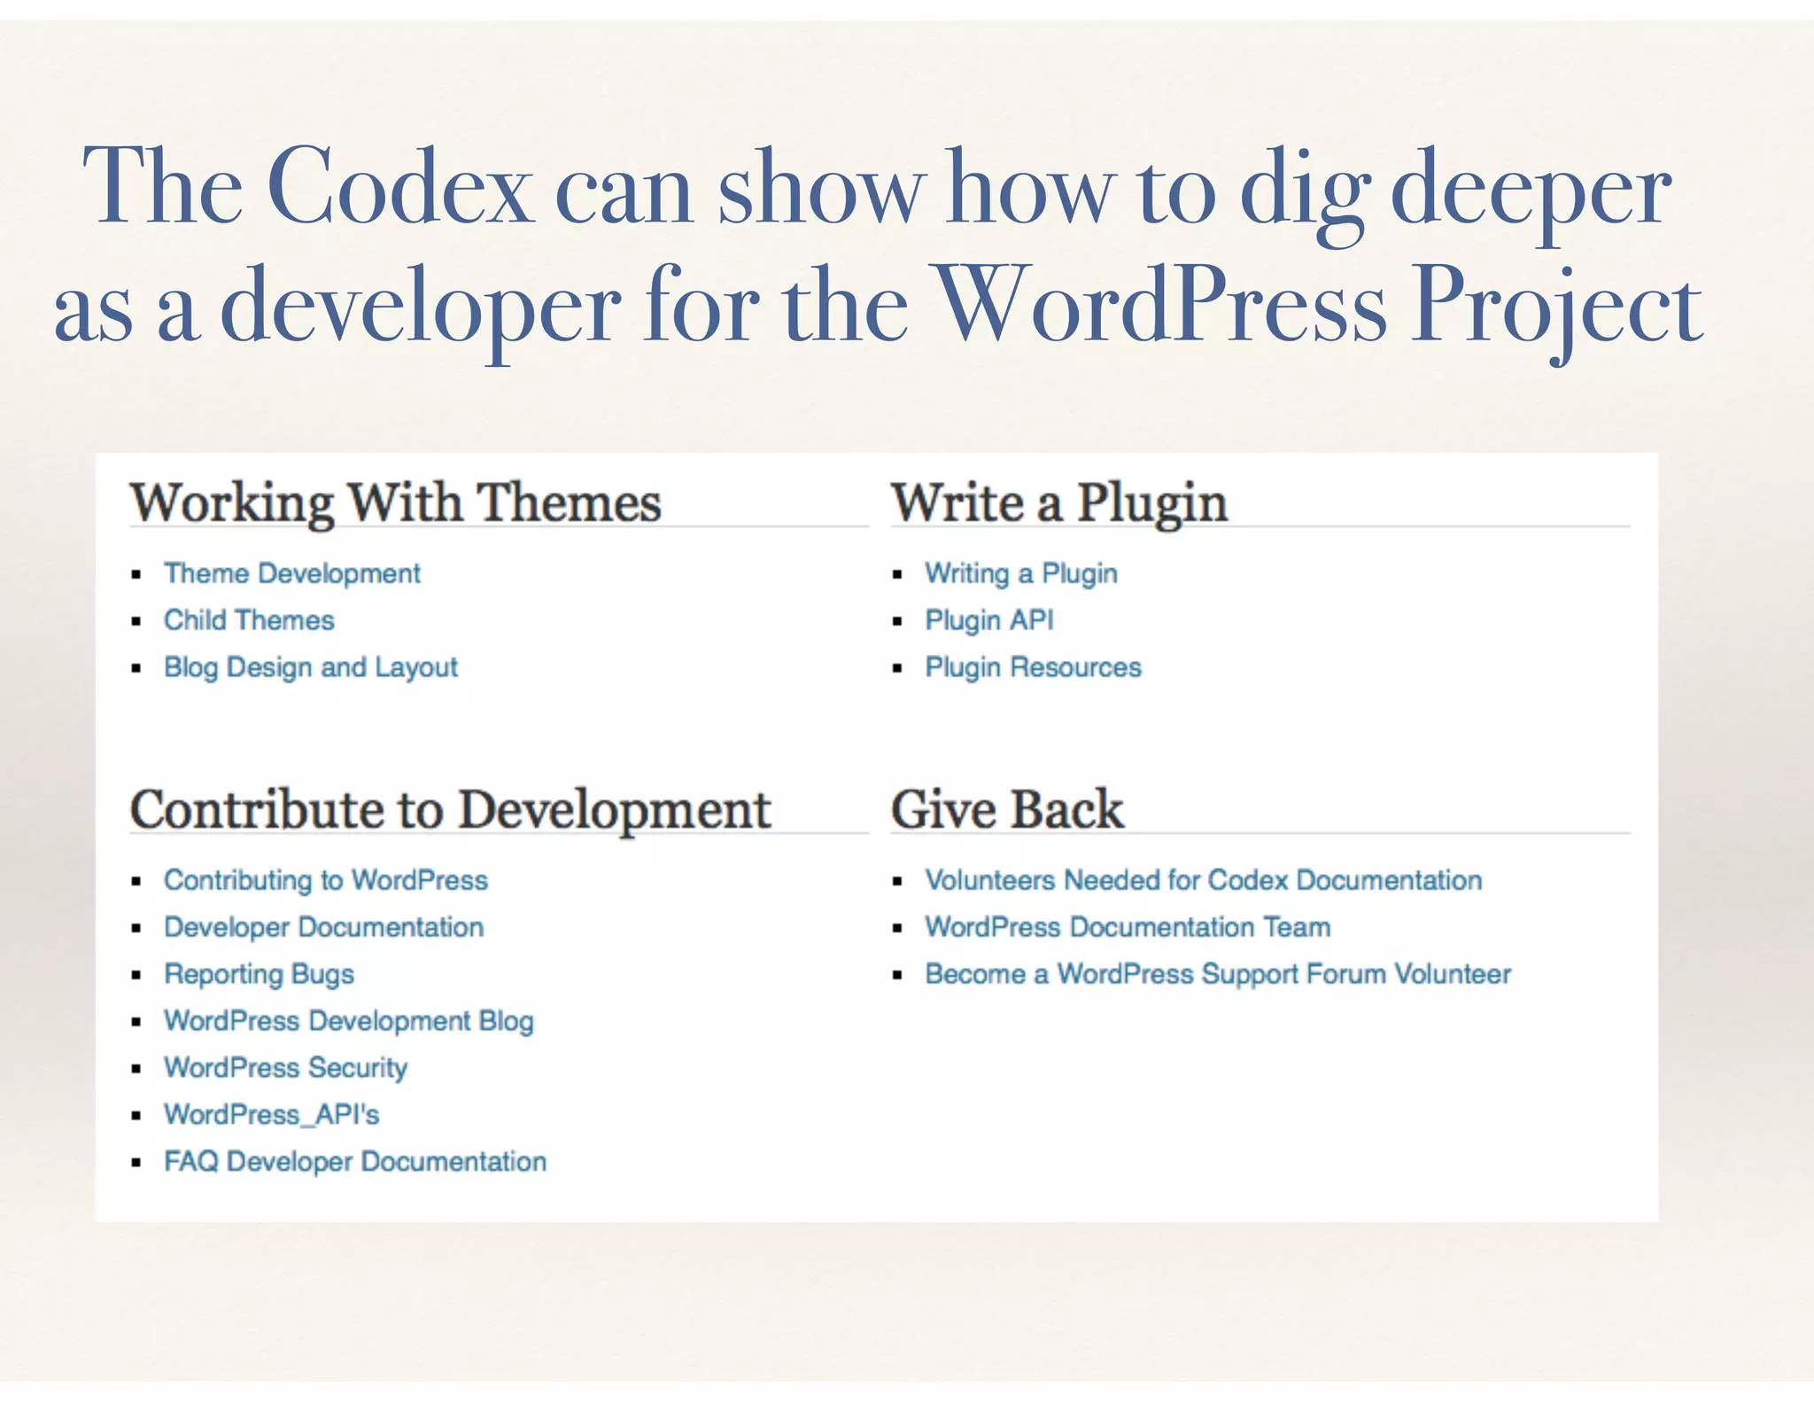Image resolution: width=1814 pixels, height=1402 pixels.
Task: Open the WordPress_API's link
Action: pyautogui.click(x=272, y=1115)
